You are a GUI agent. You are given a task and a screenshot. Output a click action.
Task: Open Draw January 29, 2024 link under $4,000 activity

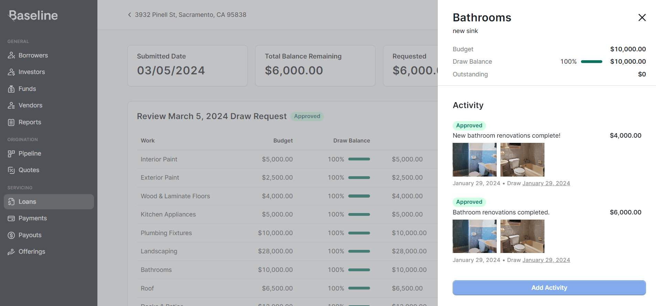pyautogui.click(x=546, y=183)
